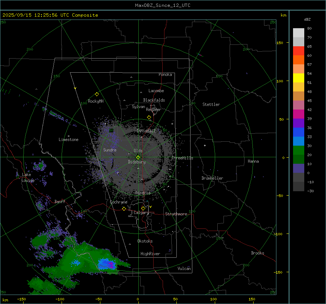Click the asterisk marker above the Limestone label

[x=68, y=136]
